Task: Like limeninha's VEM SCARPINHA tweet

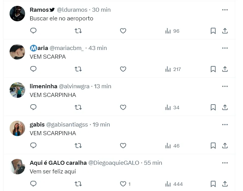Action: click(x=123, y=107)
